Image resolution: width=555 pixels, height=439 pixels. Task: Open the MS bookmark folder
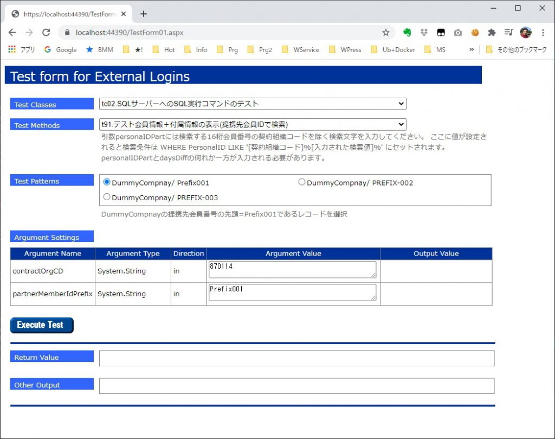pos(435,49)
